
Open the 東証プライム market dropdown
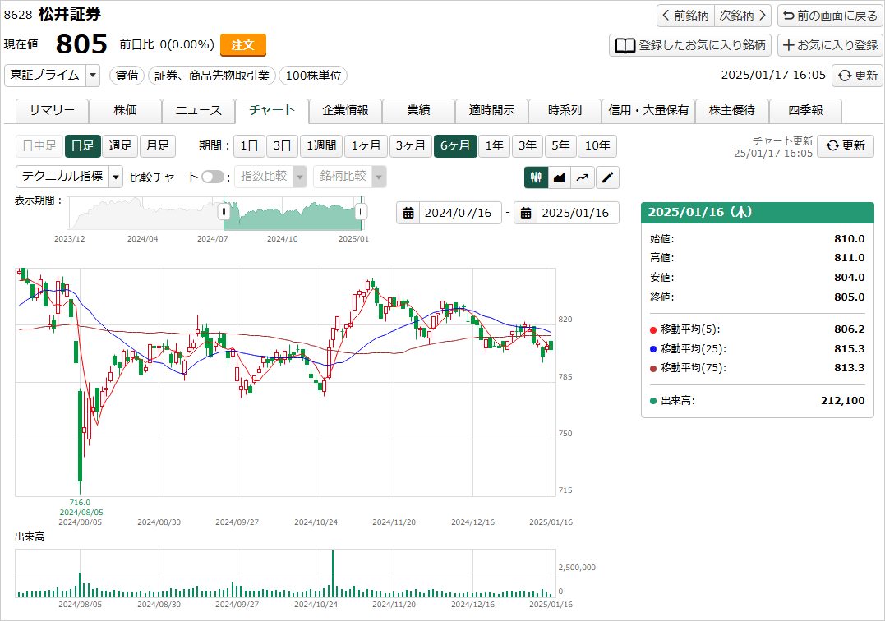pyautogui.click(x=52, y=76)
